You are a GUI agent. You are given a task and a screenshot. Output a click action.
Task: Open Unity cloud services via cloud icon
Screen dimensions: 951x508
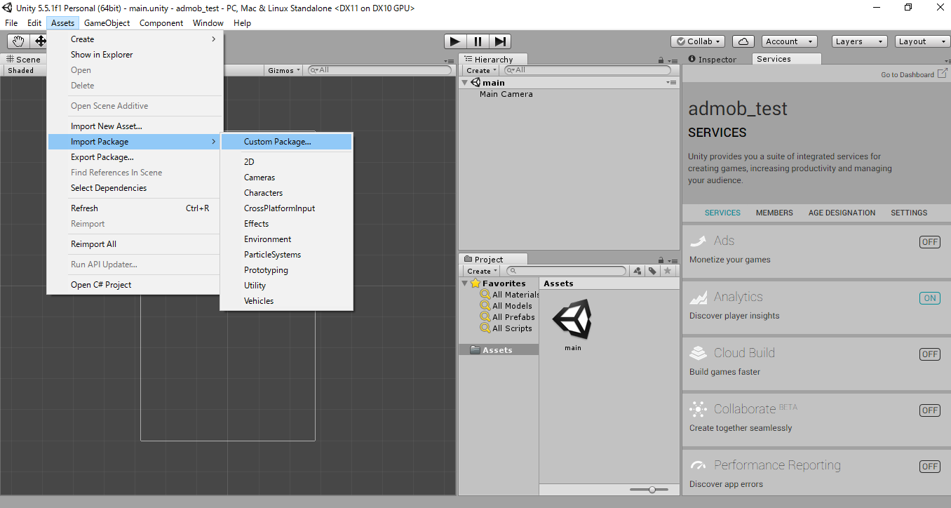[743, 41]
